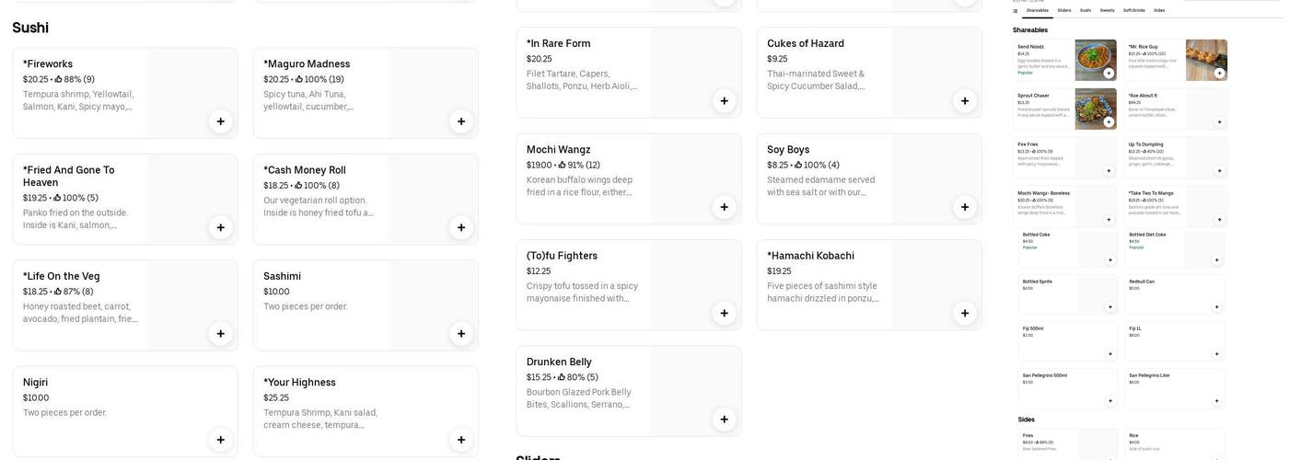
Task: Add *Fireworks sushi roll to cart
Action: [220, 121]
